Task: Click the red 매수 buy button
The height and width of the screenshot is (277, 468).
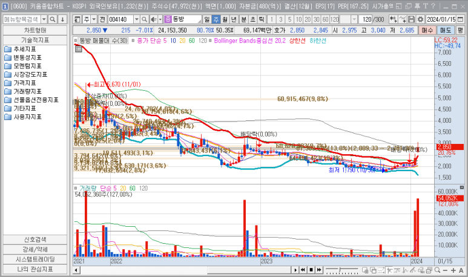Action: pyautogui.click(x=427, y=30)
